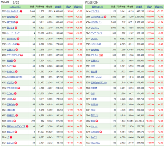The image size is (165, 148).
Task: Click the red icon next to みずほ in the 9/26 table
Action: (14, 66)
